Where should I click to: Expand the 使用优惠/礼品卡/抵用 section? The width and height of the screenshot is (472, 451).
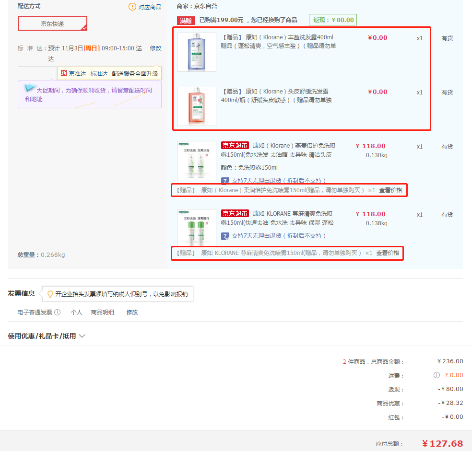[x=47, y=336]
